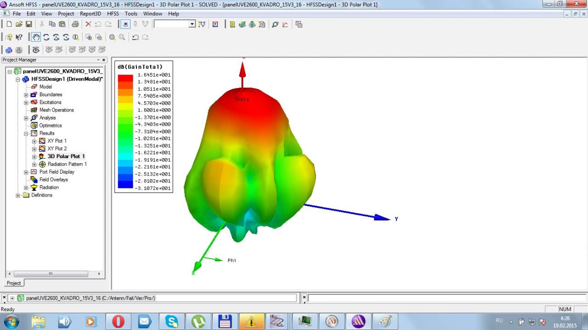Save the project with the floppy icon
Viewport: 588px width, 330px height.
coord(28,24)
